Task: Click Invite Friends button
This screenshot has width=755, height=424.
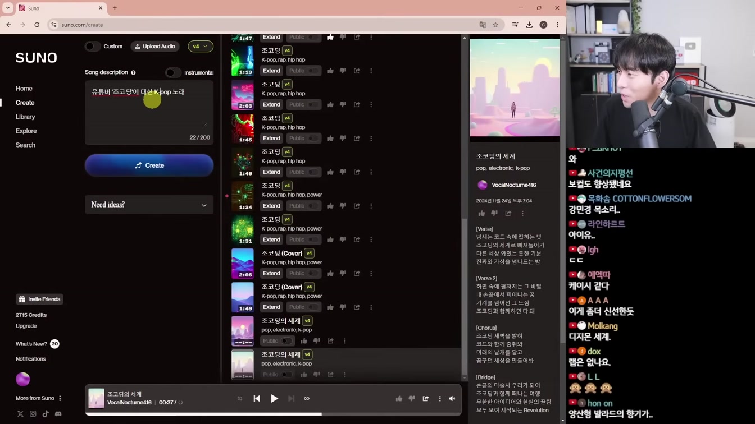Action: tap(39, 299)
